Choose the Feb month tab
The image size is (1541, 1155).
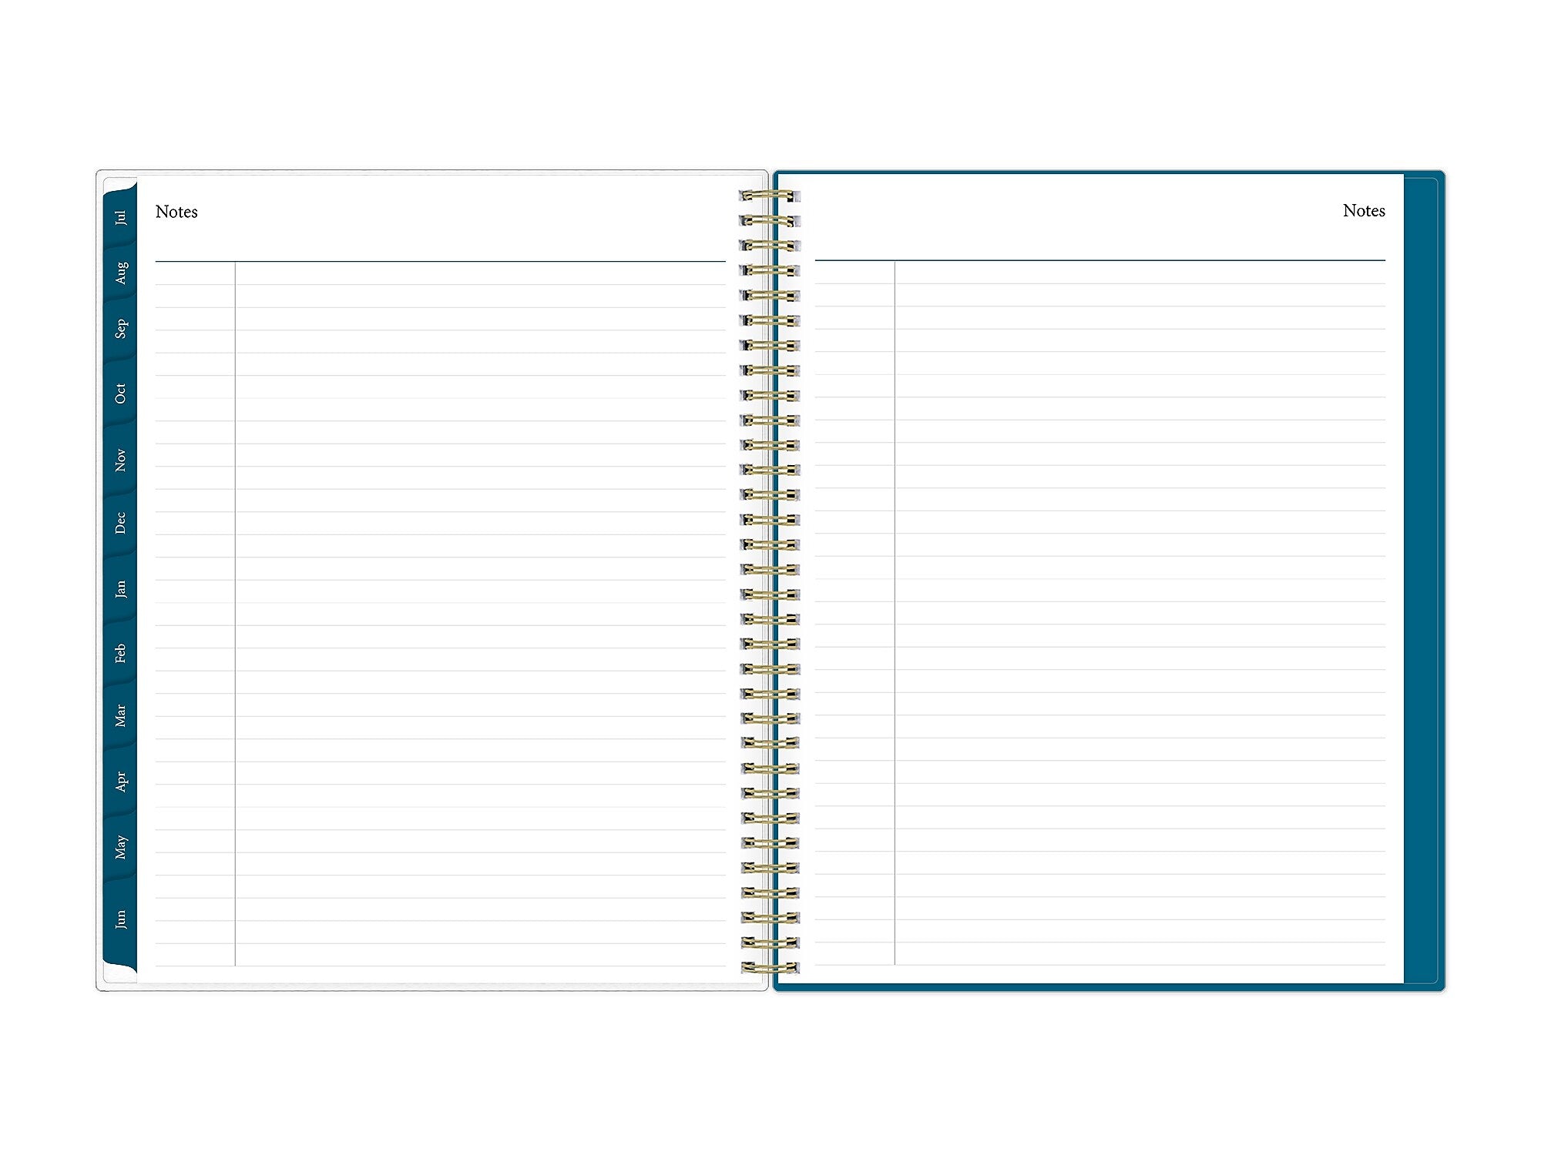click(120, 653)
